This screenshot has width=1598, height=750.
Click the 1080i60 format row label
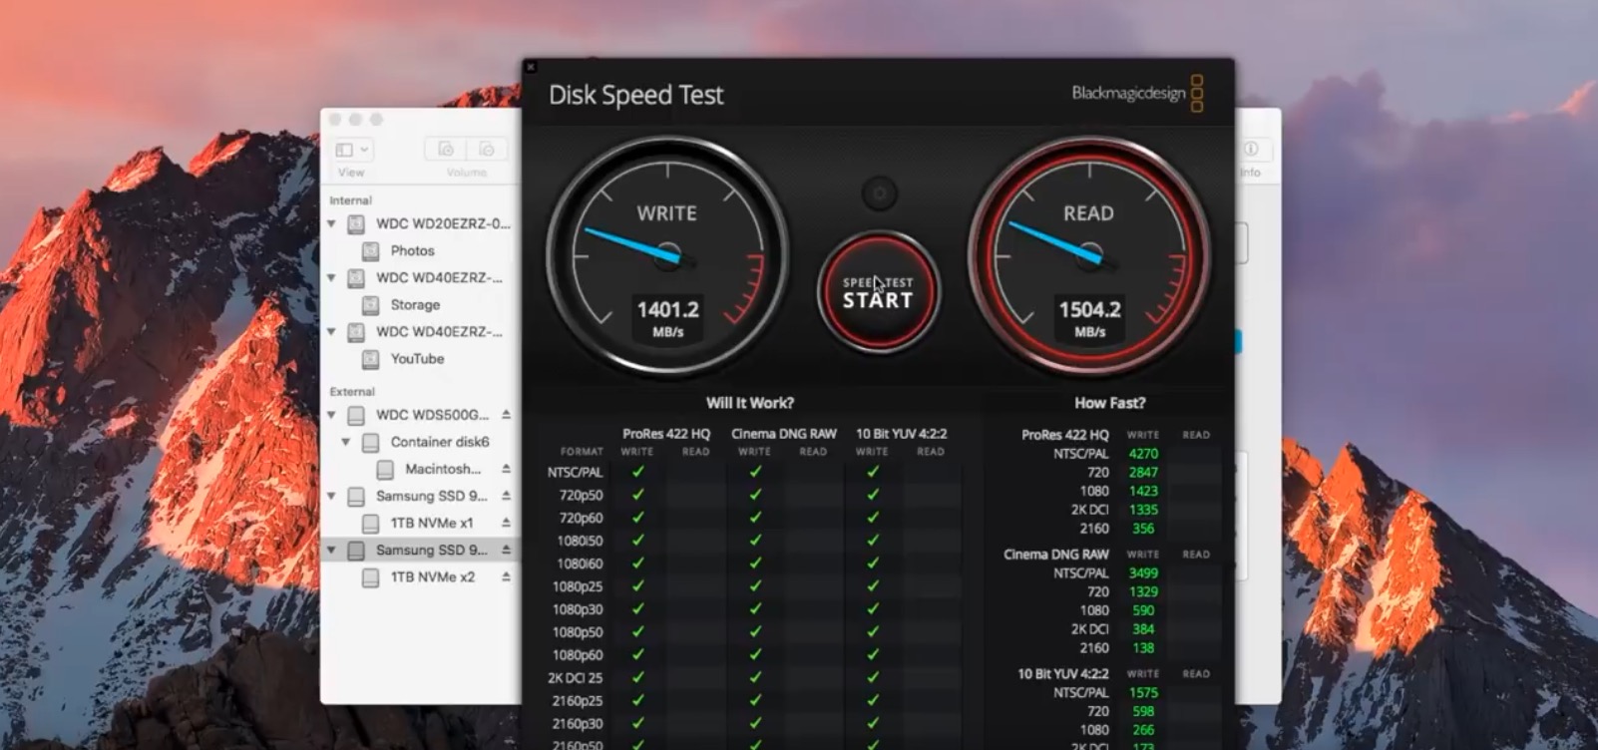[581, 563]
